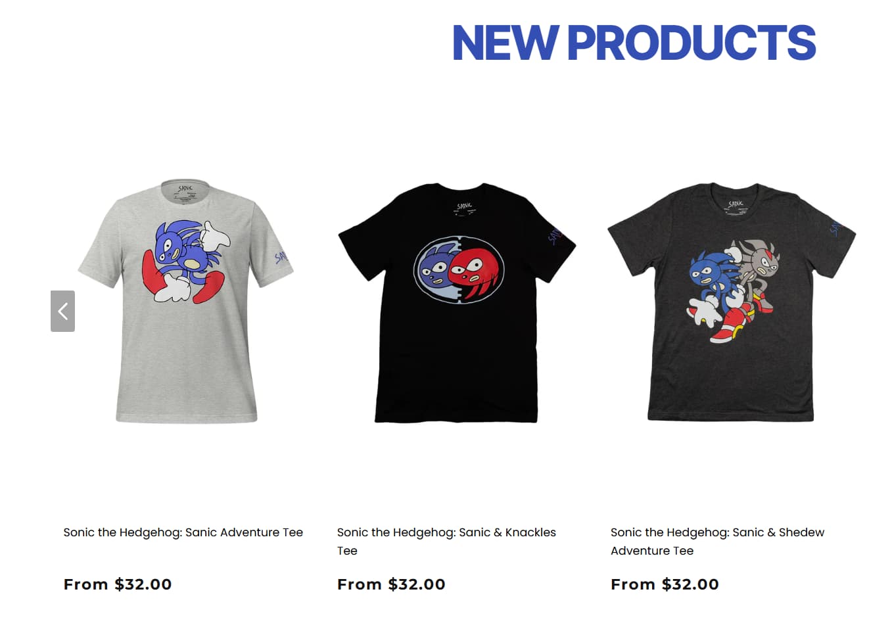The width and height of the screenshot is (869, 627).
Task: Click the NEW PRODUCTS heading
Action: point(634,43)
